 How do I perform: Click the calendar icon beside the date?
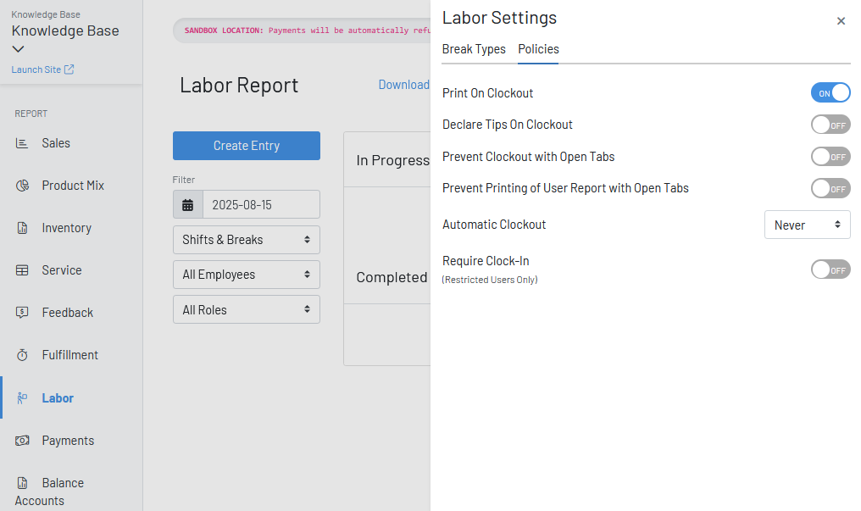pos(188,205)
